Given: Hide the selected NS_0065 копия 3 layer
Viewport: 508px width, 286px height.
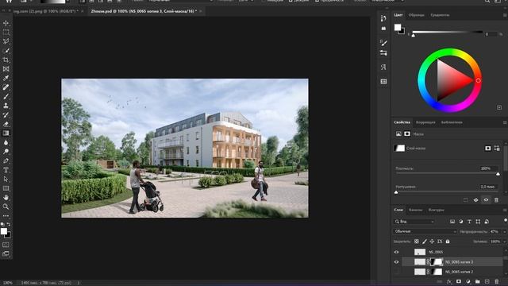Looking at the screenshot, I should click(x=396, y=262).
